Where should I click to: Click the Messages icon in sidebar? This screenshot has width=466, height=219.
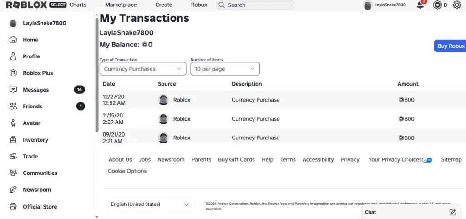13,89
